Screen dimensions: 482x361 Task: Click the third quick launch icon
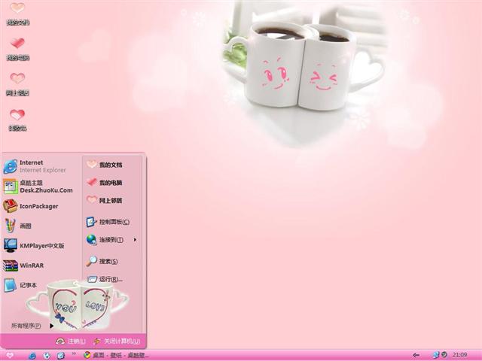coord(60,356)
